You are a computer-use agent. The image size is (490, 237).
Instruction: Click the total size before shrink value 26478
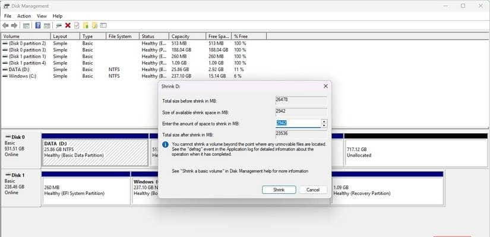coord(301,100)
